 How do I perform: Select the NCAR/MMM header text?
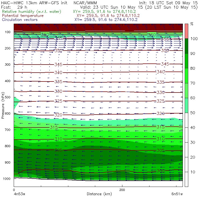click(x=85, y=3)
